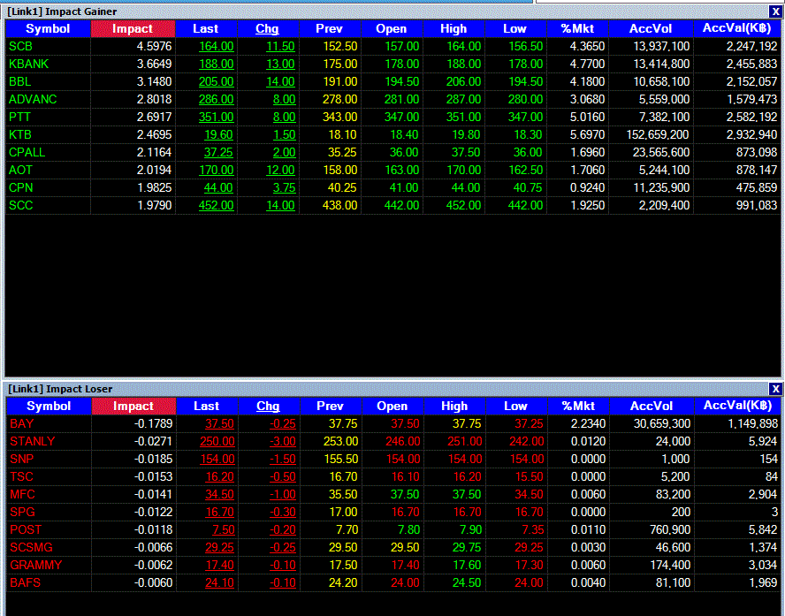Select the BAFS symbol
This screenshot has width=785, height=616.
point(25,582)
